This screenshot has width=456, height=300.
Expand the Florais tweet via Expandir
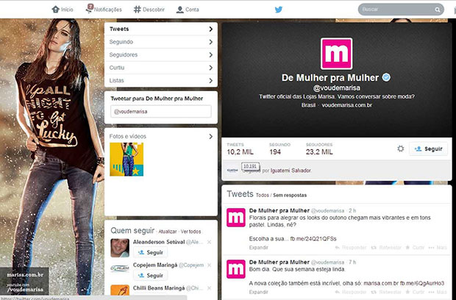tap(259, 247)
